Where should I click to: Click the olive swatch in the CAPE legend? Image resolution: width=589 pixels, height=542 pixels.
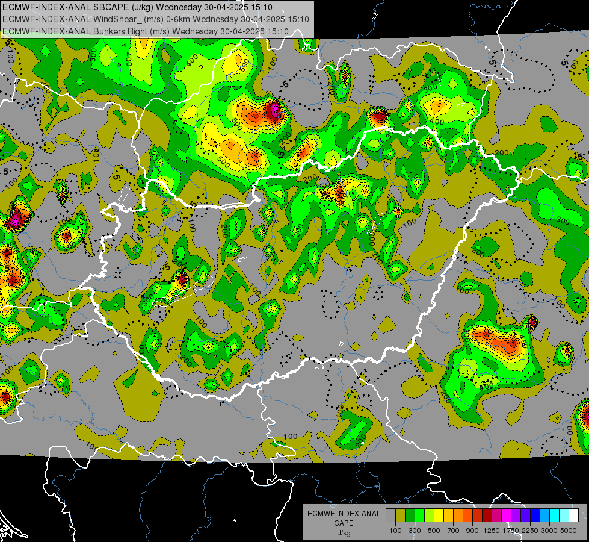click(x=401, y=515)
